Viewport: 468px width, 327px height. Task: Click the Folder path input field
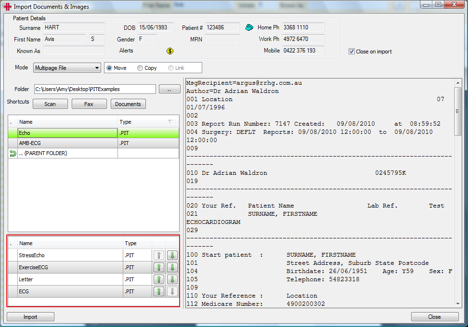[x=95, y=89]
